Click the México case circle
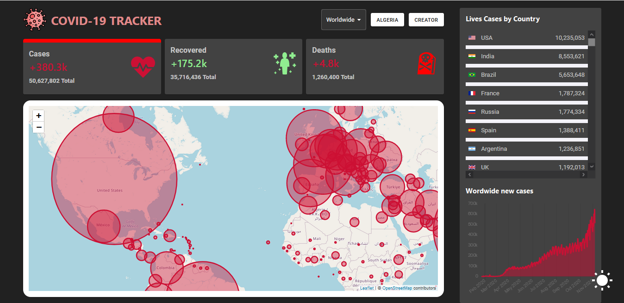The height and width of the screenshot is (303, 624). (x=104, y=226)
